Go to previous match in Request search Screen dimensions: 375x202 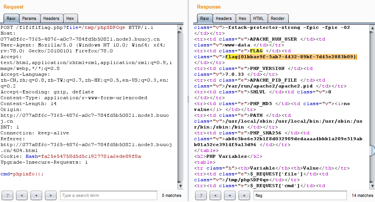click(22, 195)
